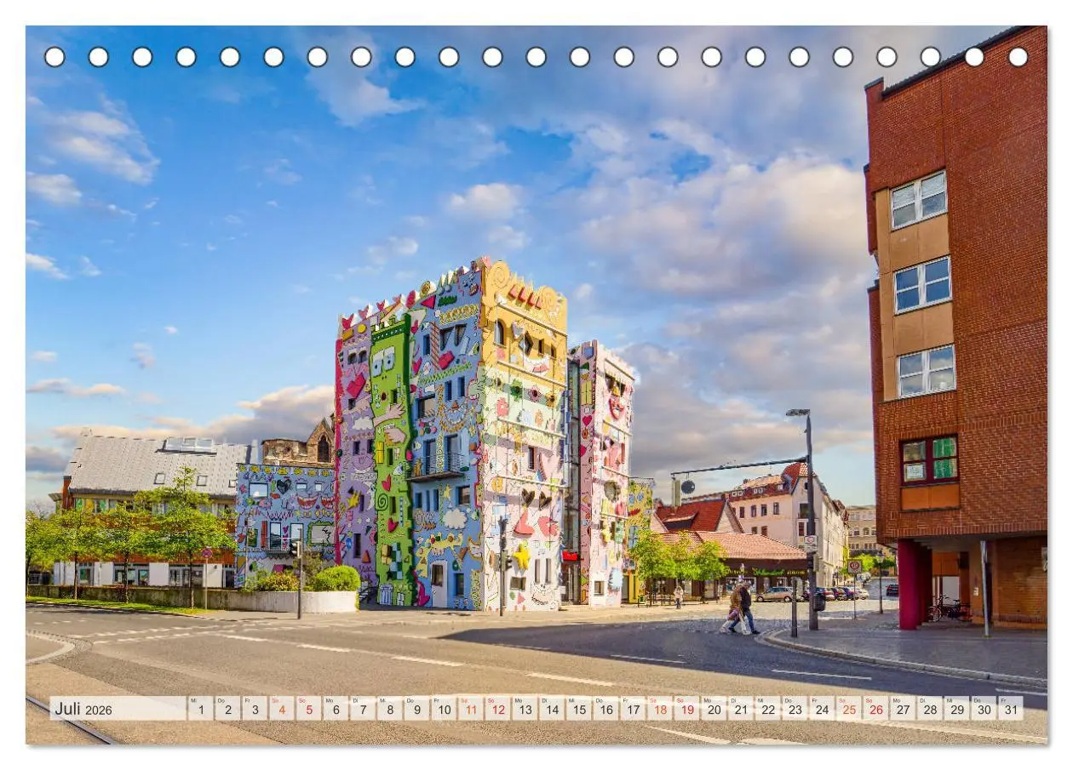
Task: Select date cell 9
Action: pyautogui.click(x=416, y=708)
